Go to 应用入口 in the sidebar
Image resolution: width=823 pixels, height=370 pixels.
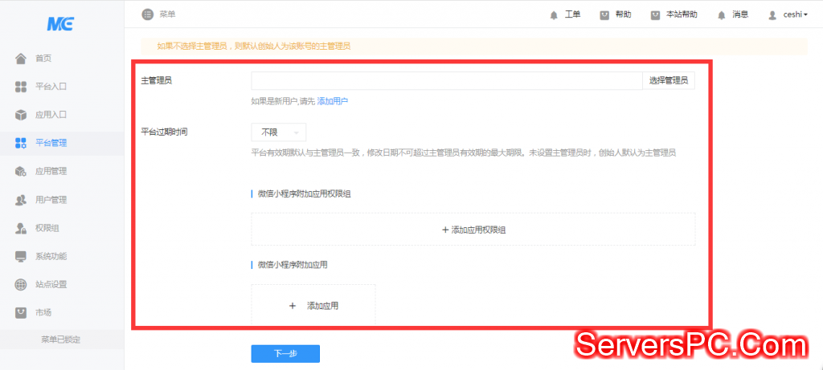(62, 115)
